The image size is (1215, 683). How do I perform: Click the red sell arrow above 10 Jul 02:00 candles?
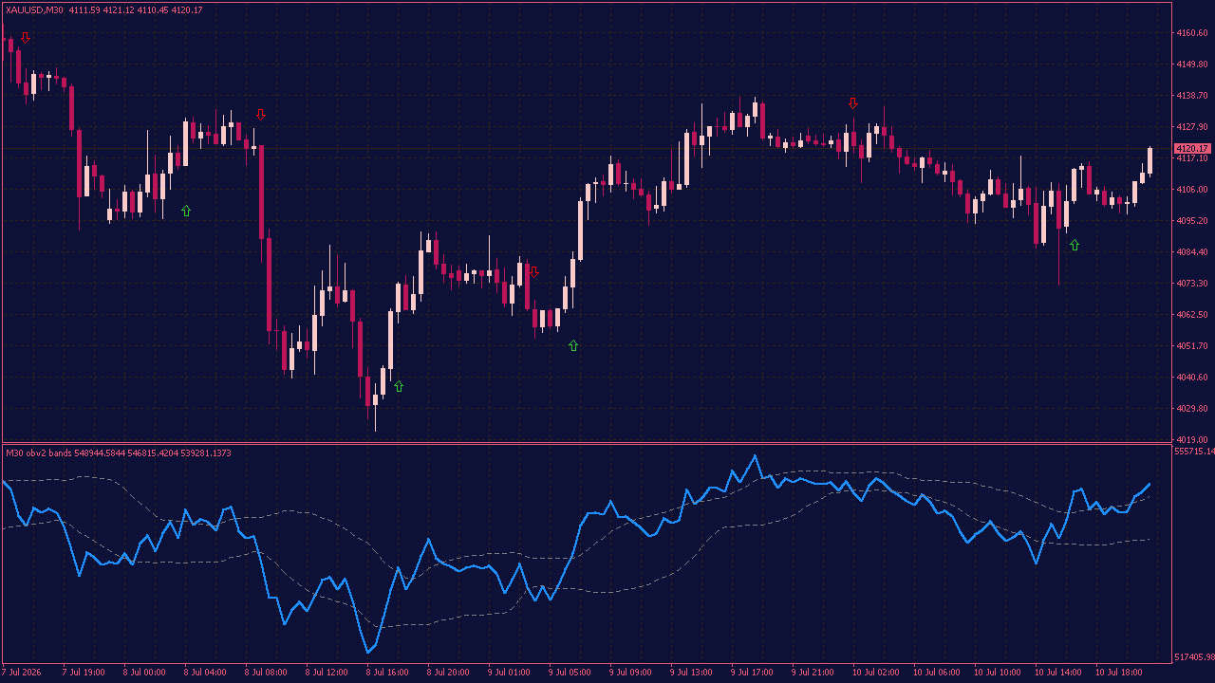click(x=853, y=103)
